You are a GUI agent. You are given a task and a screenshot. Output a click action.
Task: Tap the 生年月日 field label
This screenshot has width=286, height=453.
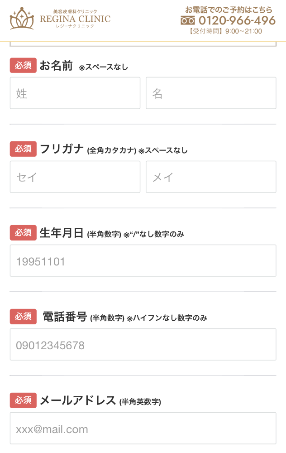pyautogui.click(x=62, y=233)
